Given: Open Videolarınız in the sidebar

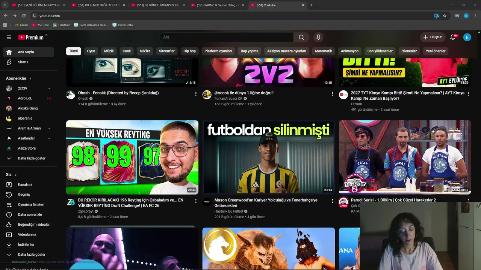Looking at the screenshot, I should tap(29, 234).
